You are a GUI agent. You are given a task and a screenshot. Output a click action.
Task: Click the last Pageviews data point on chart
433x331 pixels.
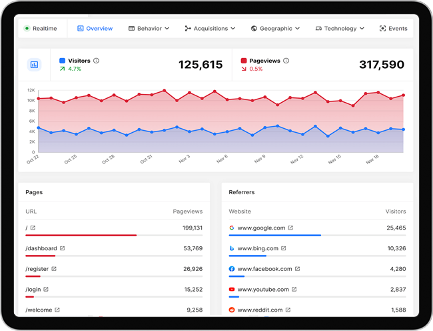click(404, 95)
